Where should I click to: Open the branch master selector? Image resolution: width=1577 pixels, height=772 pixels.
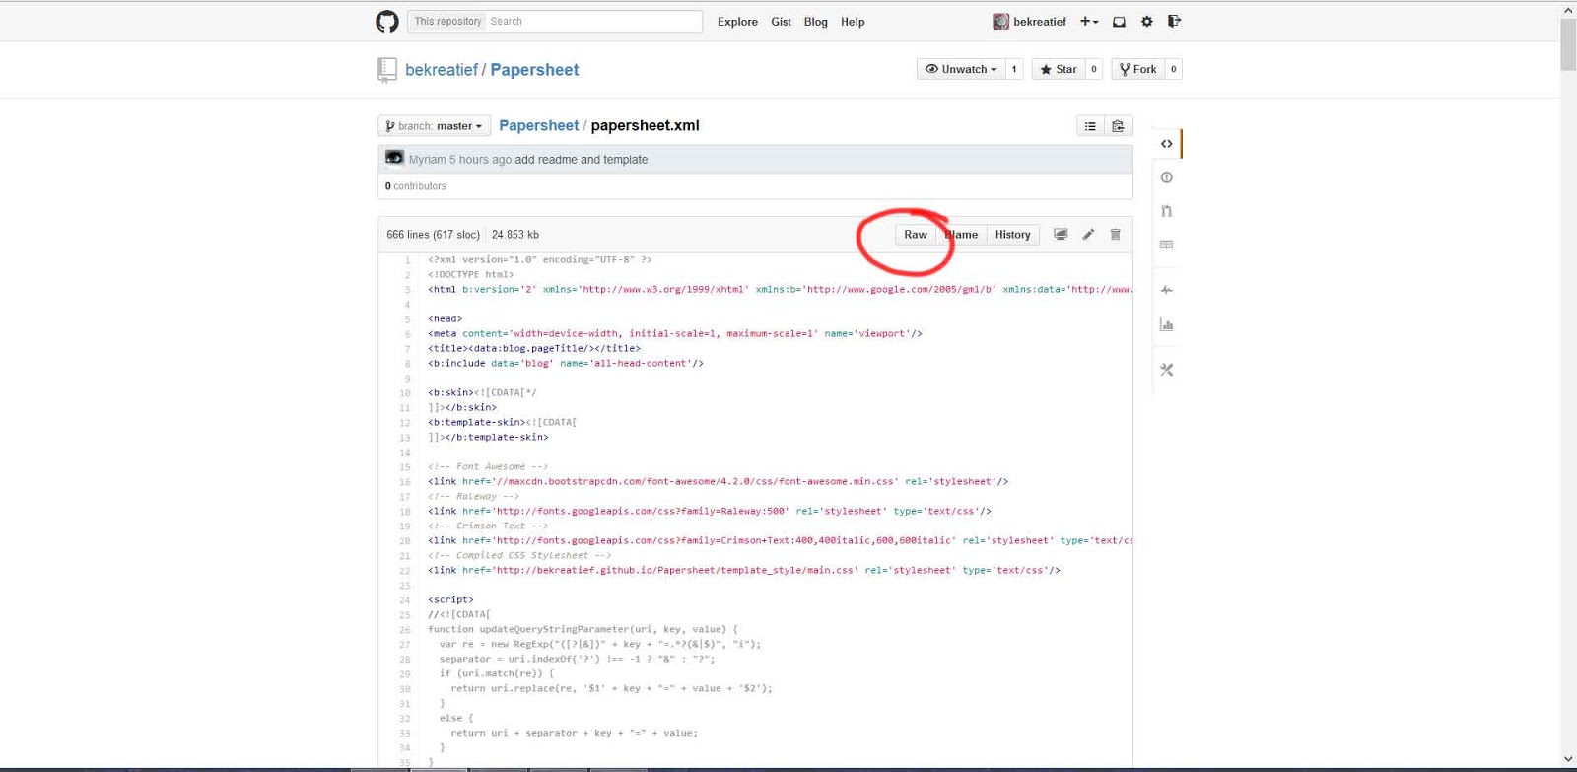[434, 126]
